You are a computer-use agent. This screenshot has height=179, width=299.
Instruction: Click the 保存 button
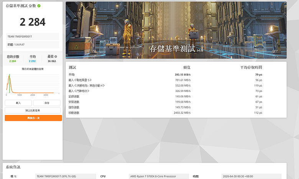[47, 103]
